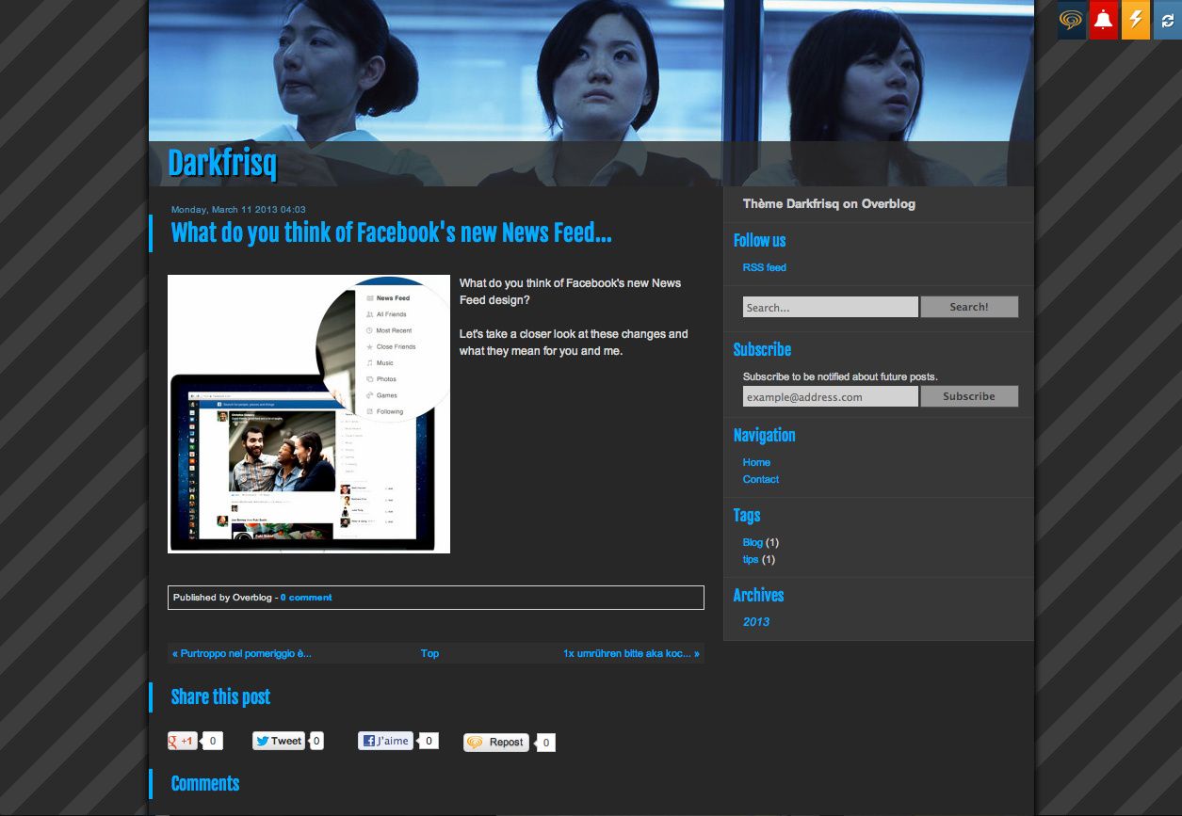The width and height of the screenshot is (1182, 816).
Task: Click the orange lightning bolt icon
Action: pos(1136,20)
